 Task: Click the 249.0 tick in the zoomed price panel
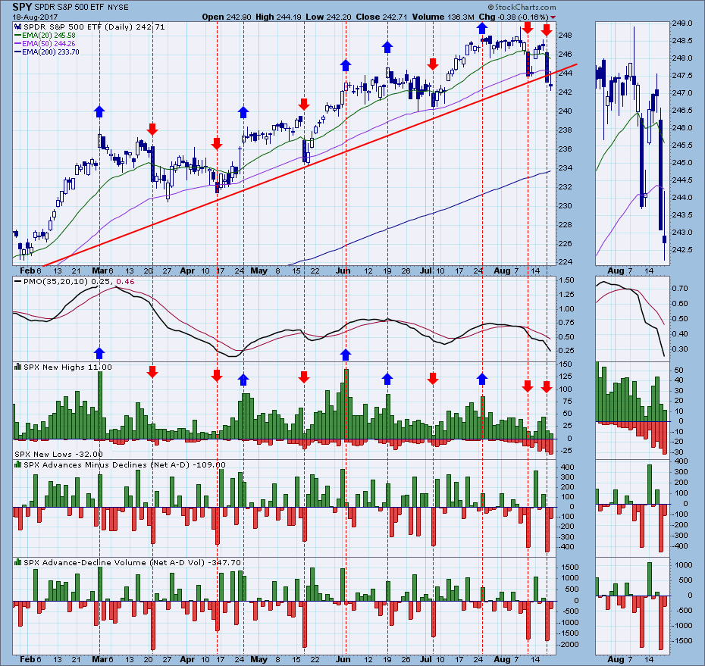682,23
